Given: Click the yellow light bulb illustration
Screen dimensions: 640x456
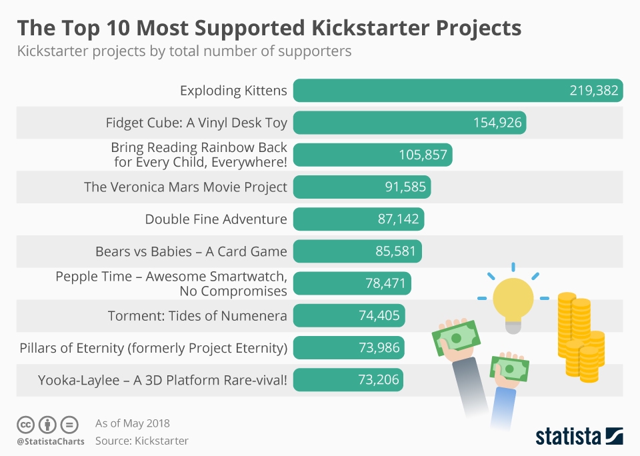Looking at the screenshot, I should pos(512,303).
